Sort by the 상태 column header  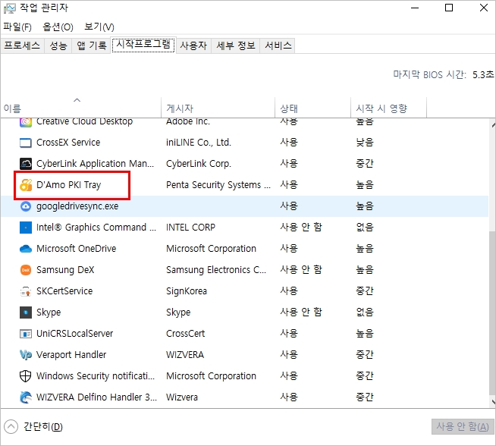point(313,108)
